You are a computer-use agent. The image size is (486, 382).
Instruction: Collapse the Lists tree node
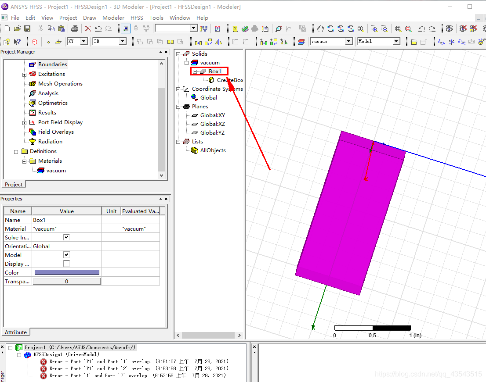(178, 142)
